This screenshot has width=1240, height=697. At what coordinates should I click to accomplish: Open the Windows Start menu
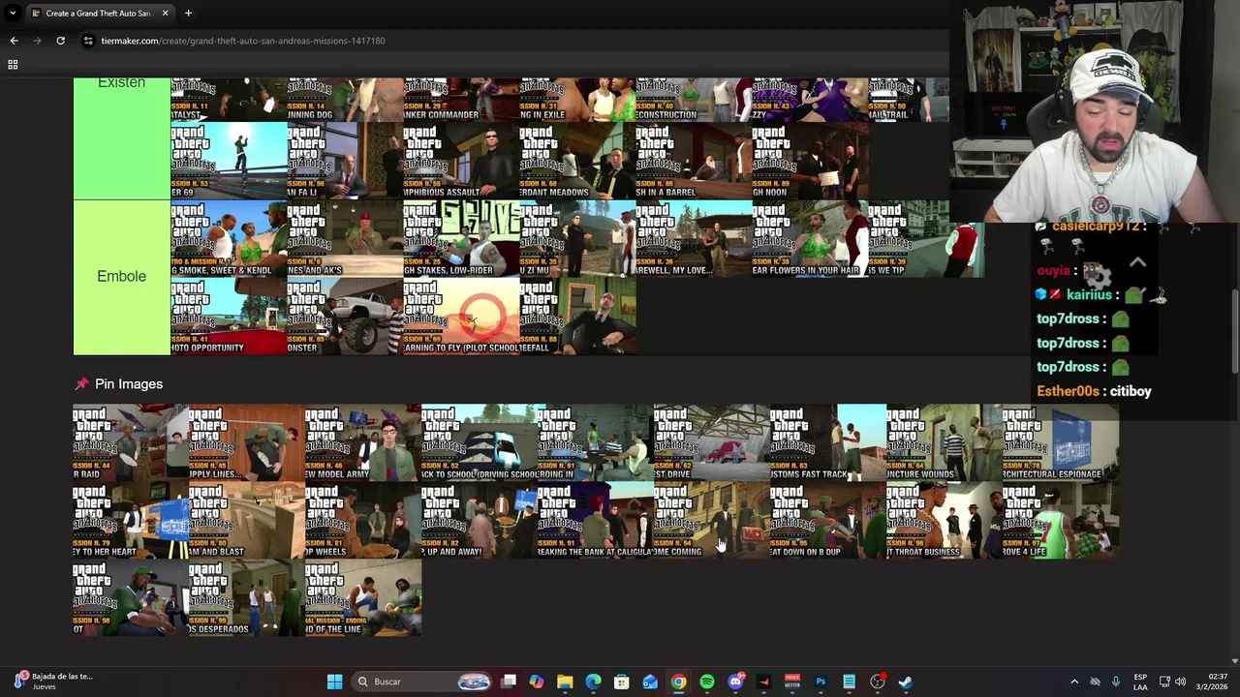pyautogui.click(x=334, y=682)
